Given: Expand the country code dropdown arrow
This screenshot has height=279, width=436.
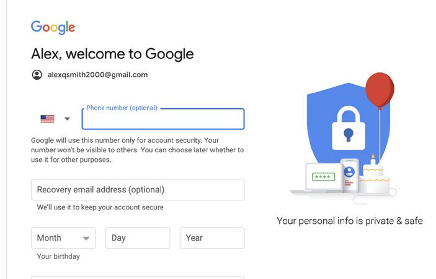Looking at the screenshot, I should 67,119.
